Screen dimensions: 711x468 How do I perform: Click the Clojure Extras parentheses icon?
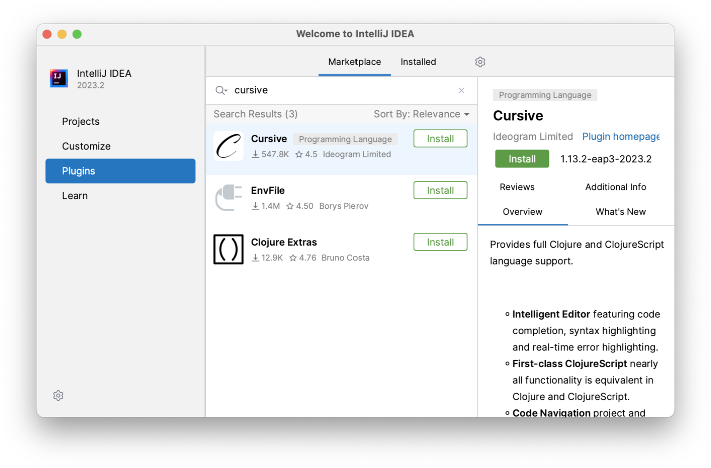[228, 249]
